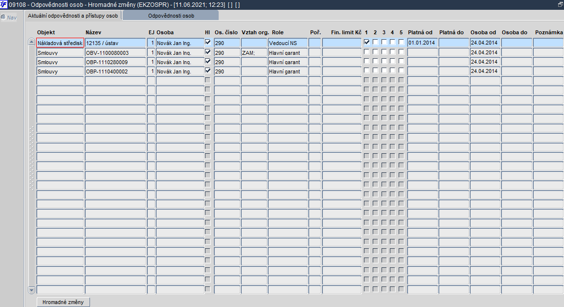This screenshot has width=564, height=307.
Task: Click the Osoba column header
Action: [165, 32]
